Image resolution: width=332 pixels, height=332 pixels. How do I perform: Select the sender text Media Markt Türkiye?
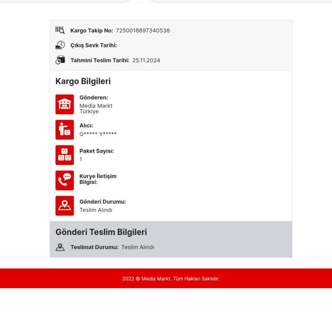[x=96, y=109]
